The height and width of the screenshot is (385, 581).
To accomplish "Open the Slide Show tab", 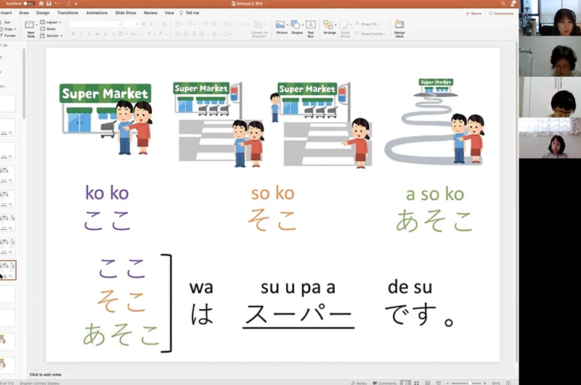I will click(126, 12).
